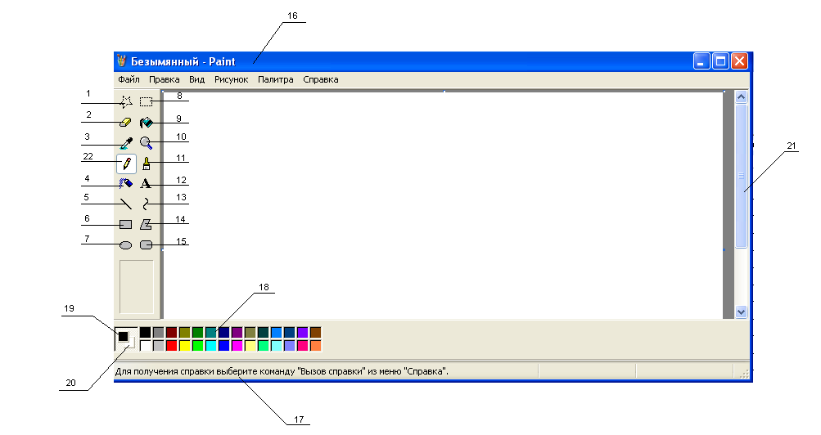Select the Polygon tool
The image size is (821, 435).
[146, 224]
